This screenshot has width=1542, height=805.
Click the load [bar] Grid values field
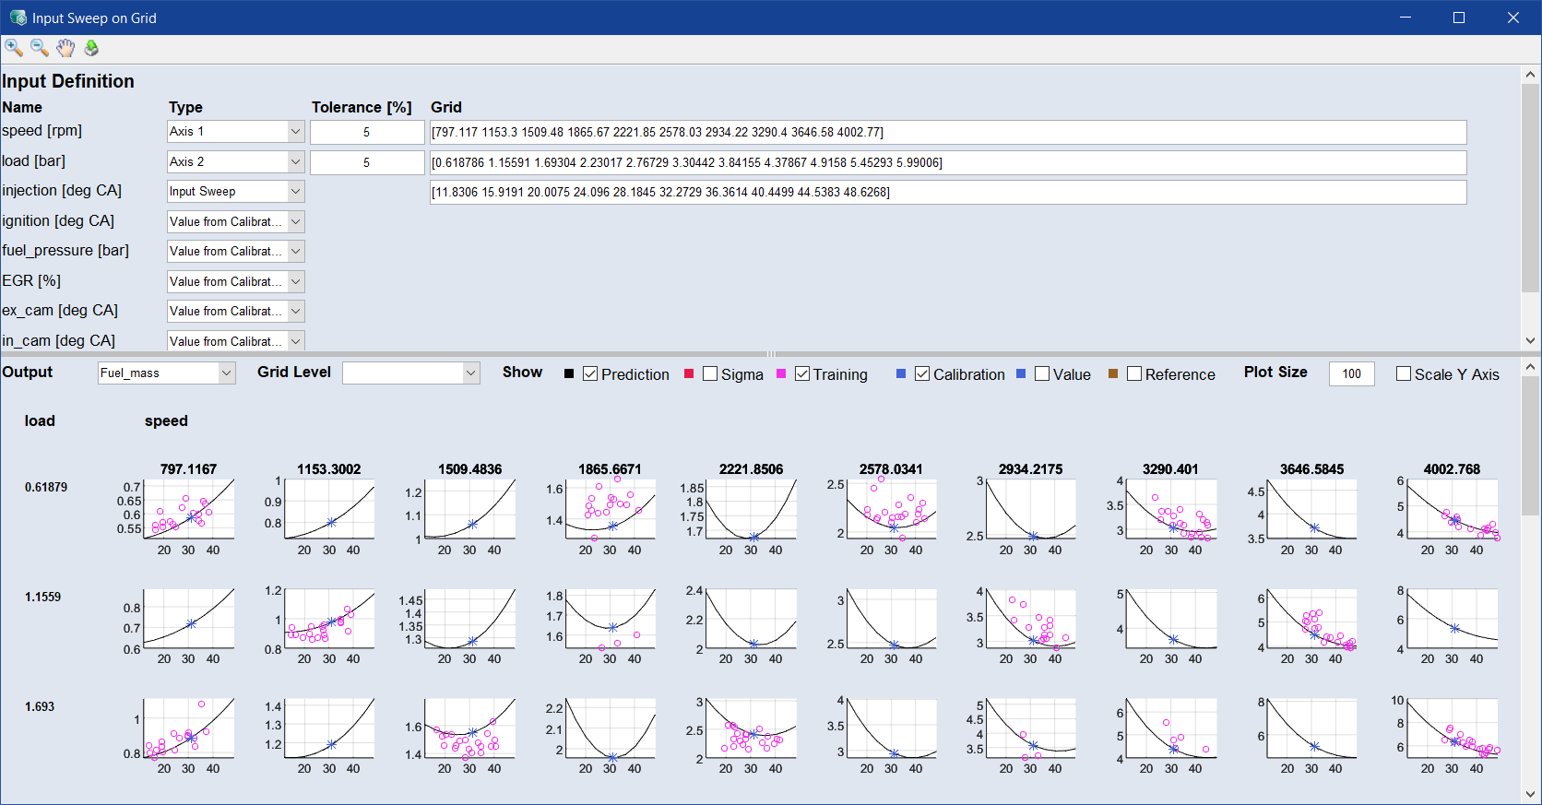pyautogui.click(x=947, y=162)
